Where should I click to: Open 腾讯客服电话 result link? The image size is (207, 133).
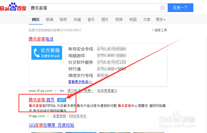click(x=41, y=39)
